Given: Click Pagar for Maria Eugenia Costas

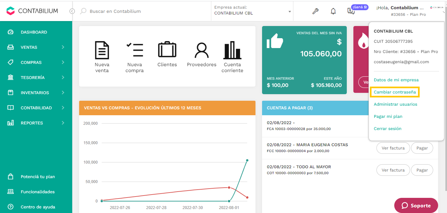Looking at the screenshot, I should point(422,148).
